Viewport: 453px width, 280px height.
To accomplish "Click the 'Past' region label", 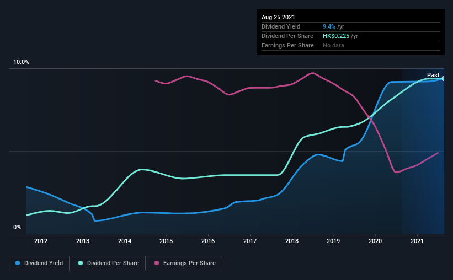I will point(433,75).
